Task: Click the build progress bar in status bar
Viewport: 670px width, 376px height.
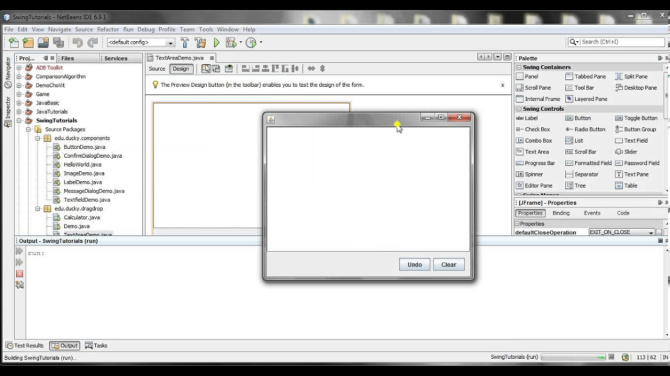Action: pos(573,357)
